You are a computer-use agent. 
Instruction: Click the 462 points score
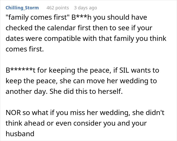[58, 8]
